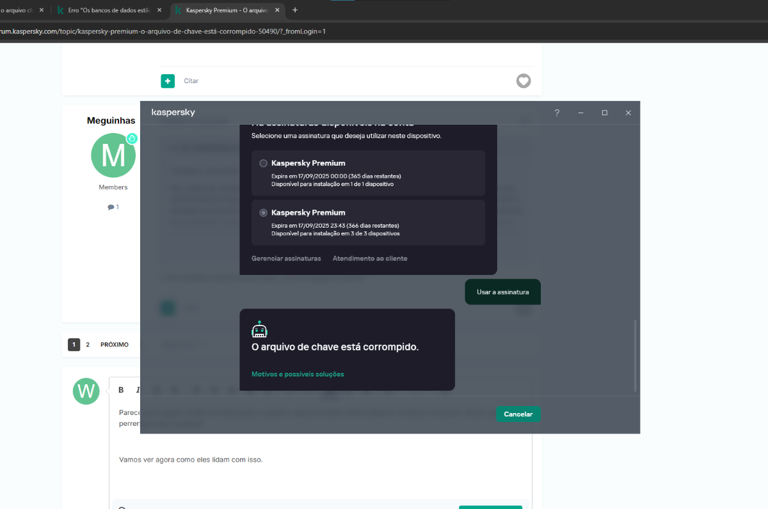Click the comment count bubble under Members
Viewport: 768px width, 509px height.
point(113,207)
